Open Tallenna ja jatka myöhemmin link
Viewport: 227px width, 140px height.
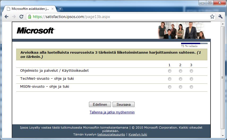coord(112,112)
